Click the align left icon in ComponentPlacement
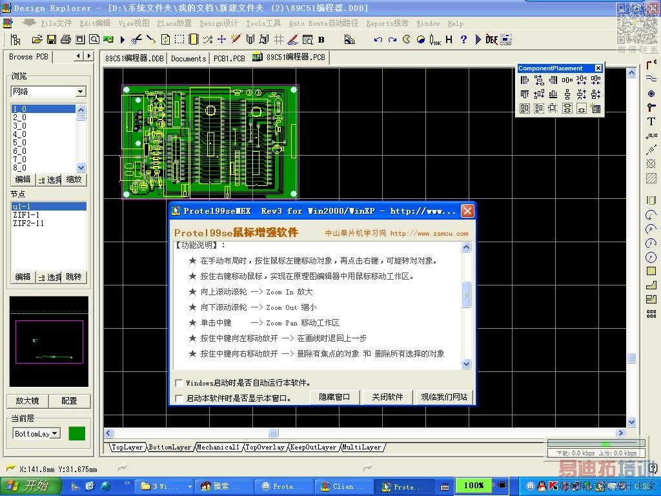This screenshot has width=661, height=496. 524,80
